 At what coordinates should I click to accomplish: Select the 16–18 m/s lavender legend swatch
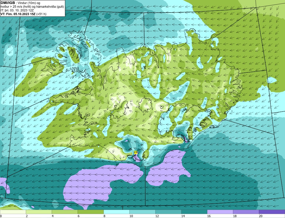point(220,212)
